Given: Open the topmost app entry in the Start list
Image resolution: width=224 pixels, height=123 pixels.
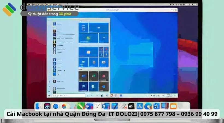Looking at the screenshot, I should [58, 24].
